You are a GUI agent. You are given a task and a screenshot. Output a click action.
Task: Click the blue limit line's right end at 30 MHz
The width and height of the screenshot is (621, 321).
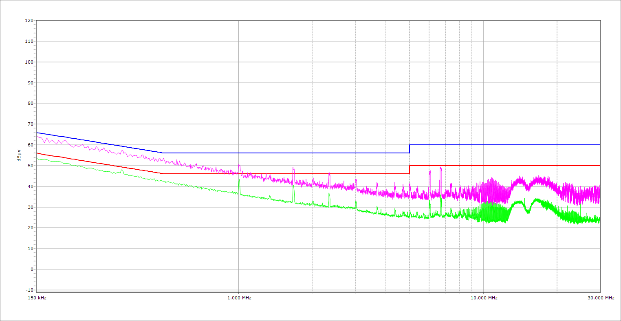pos(599,145)
